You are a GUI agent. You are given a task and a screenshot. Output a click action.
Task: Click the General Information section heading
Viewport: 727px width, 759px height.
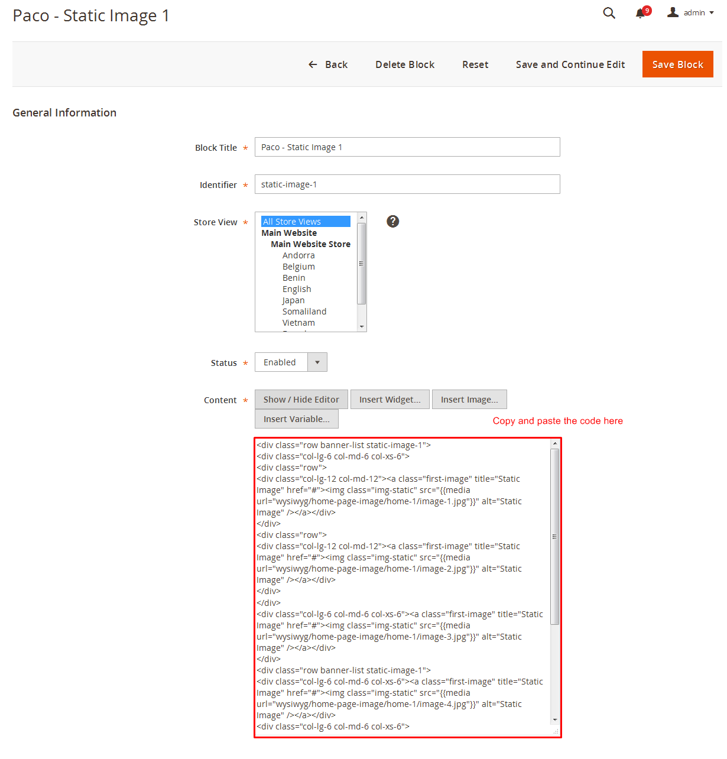coord(64,113)
